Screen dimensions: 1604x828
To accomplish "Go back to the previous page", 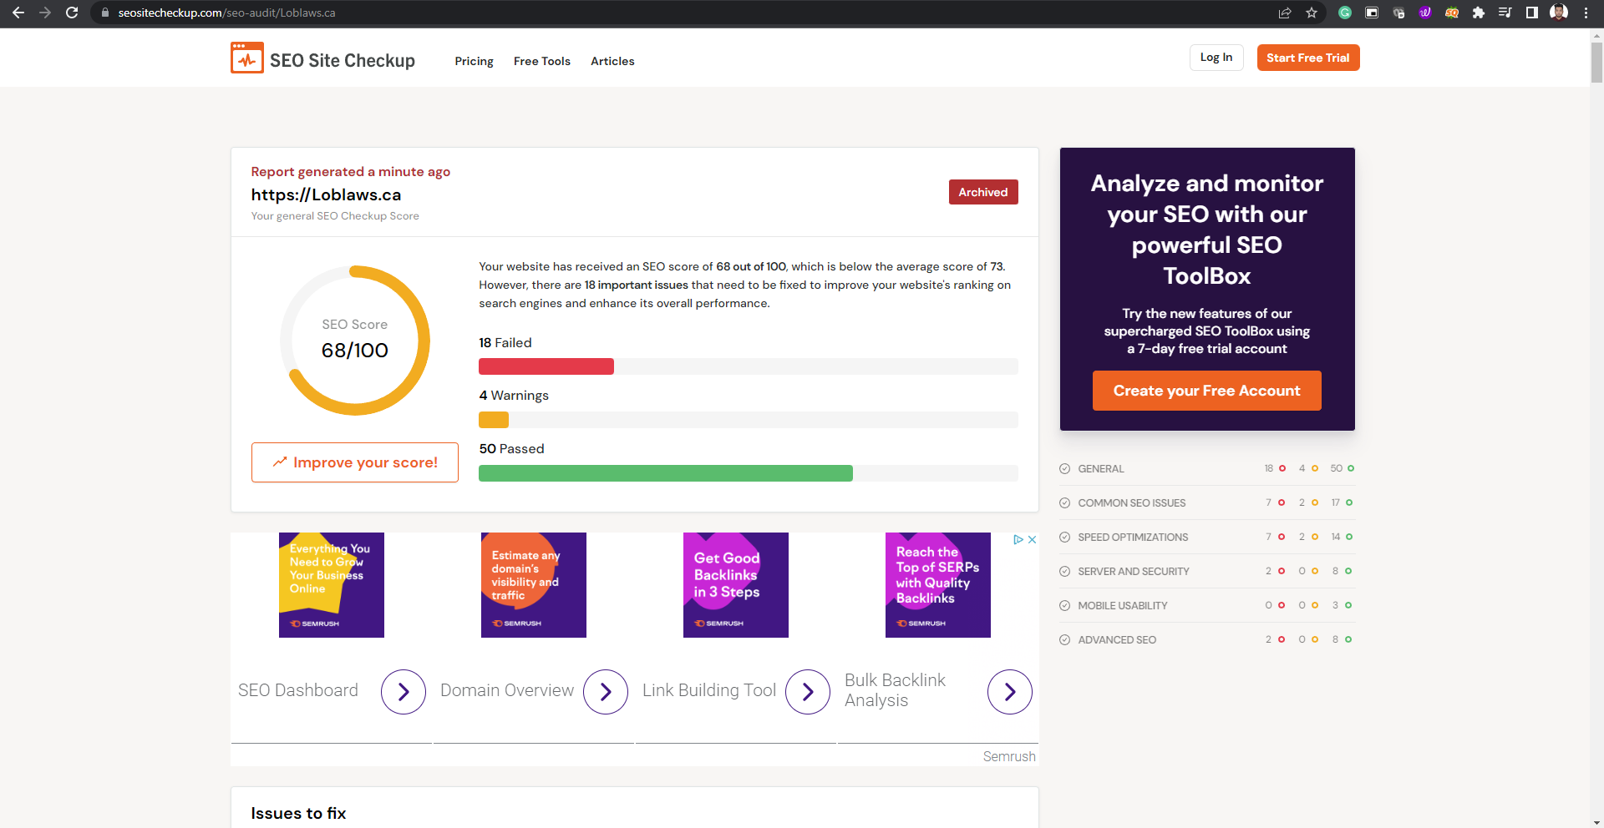I will [18, 13].
